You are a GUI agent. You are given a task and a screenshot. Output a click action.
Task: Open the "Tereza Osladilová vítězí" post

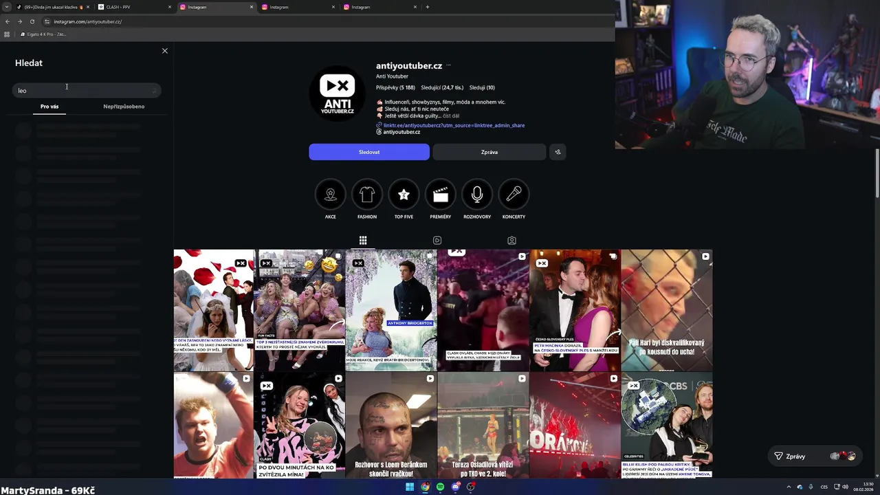point(483,426)
